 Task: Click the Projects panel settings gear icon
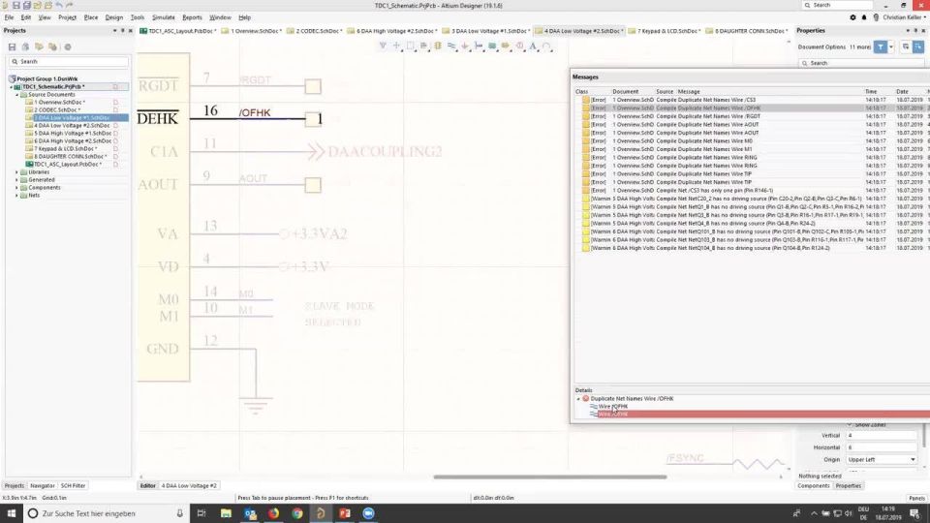click(68, 46)
